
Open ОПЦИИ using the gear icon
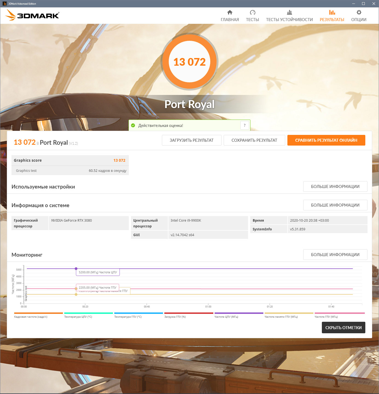click(359, 12)
